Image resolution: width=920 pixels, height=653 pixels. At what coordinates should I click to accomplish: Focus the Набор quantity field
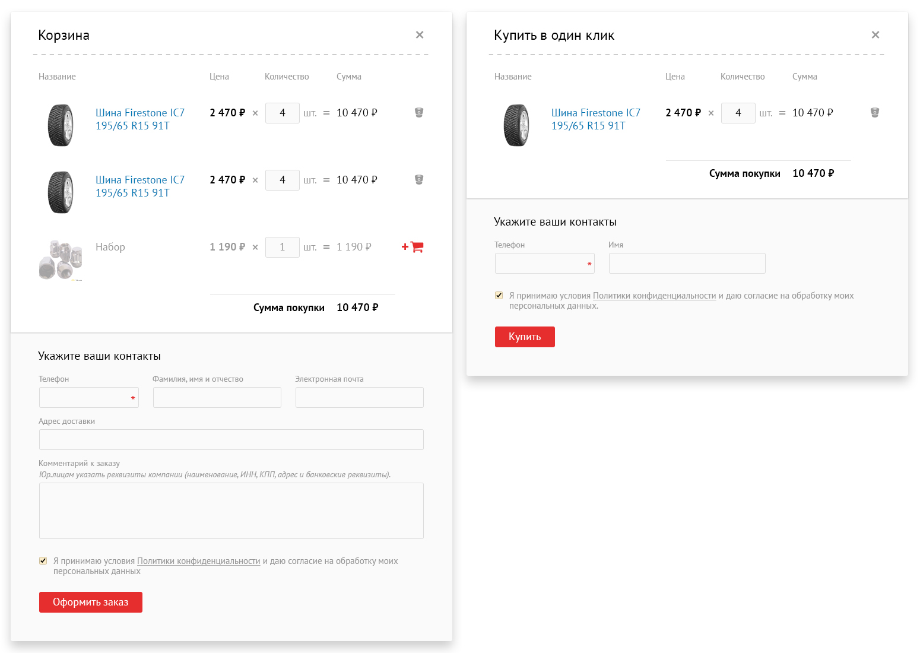point(283,247)
